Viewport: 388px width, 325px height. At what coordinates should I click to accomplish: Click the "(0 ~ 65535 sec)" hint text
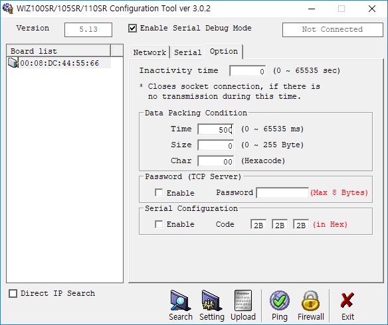(x=306, y=70)
